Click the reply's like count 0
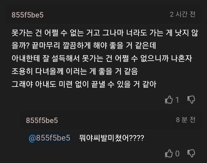207x163 pixels. tap(177, 154)
